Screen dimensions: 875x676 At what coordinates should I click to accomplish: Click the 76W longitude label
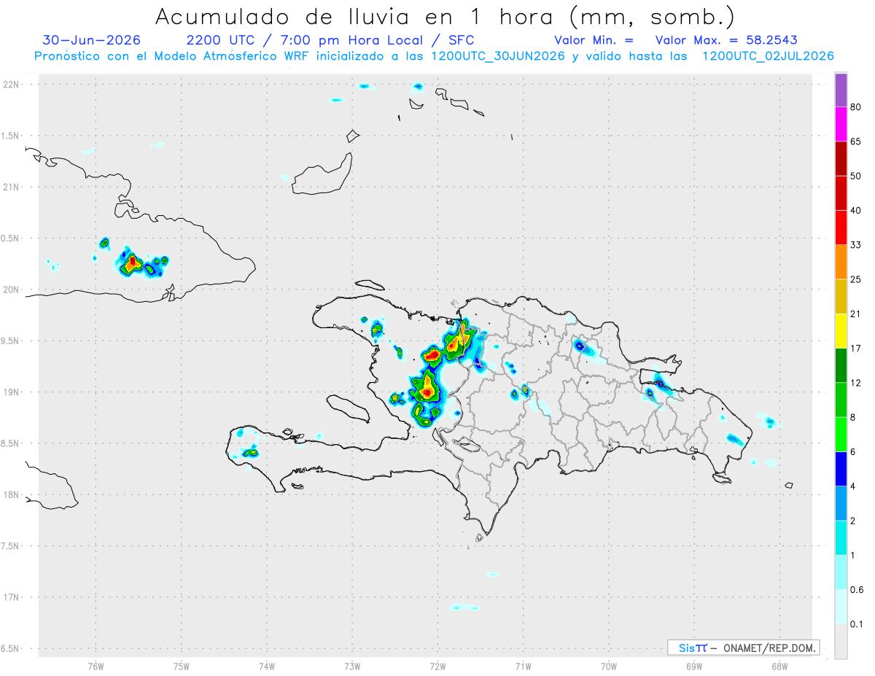click(x=96, y=667)
